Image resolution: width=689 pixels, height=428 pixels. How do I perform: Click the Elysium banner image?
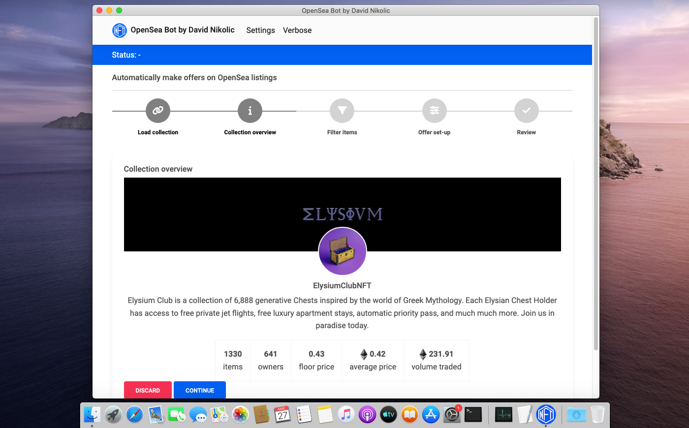pos(343,214)
